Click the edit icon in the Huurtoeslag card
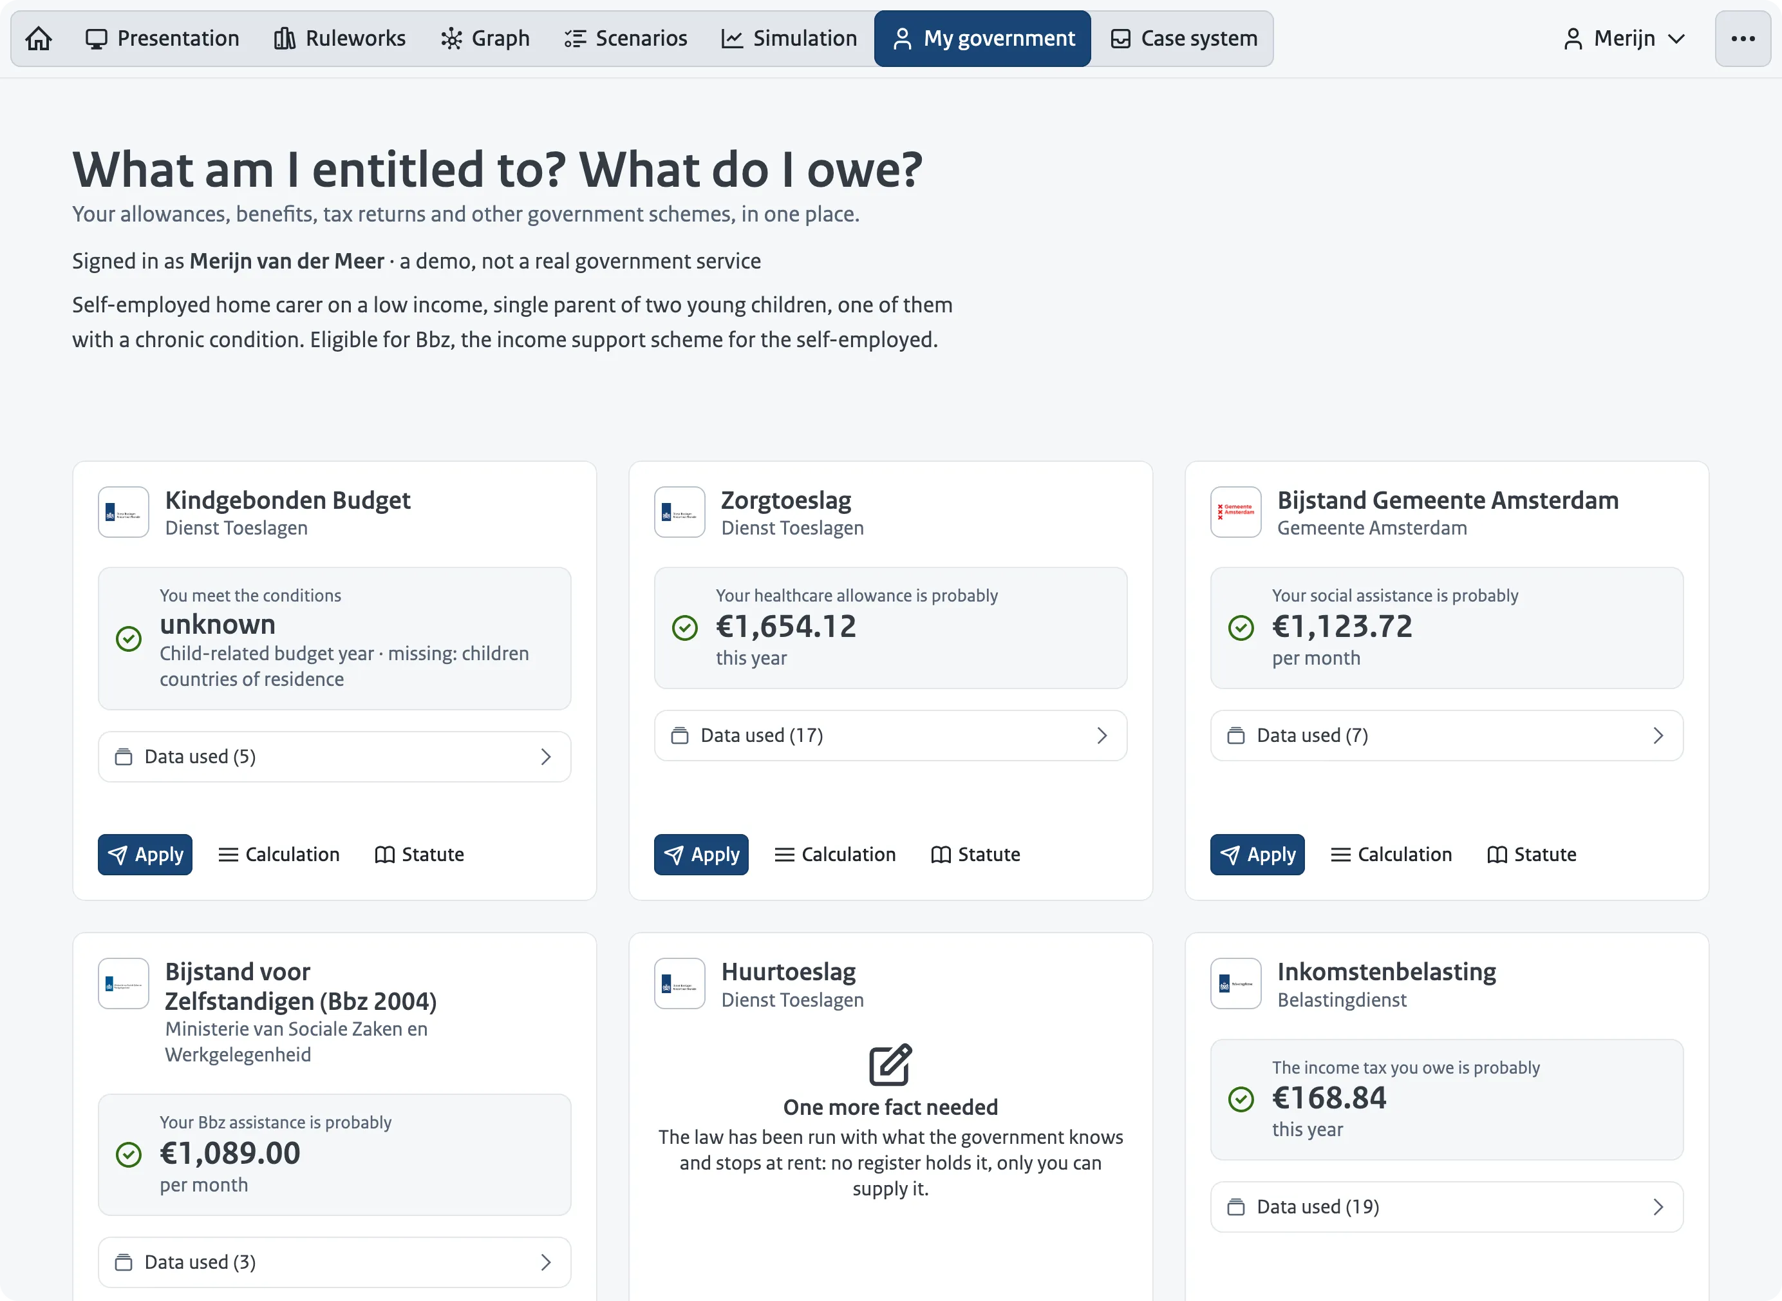This screenshot has height=1301, width=1782. tap(890, 1065)
